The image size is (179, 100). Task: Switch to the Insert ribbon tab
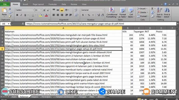[25, 4]
